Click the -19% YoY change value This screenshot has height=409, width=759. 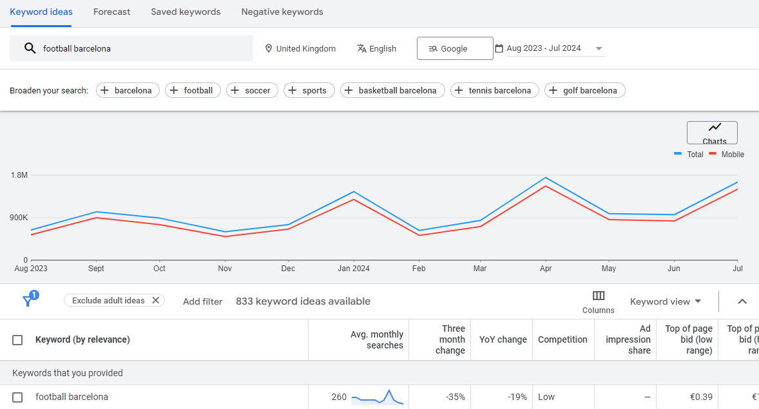[x=517, y=397]
